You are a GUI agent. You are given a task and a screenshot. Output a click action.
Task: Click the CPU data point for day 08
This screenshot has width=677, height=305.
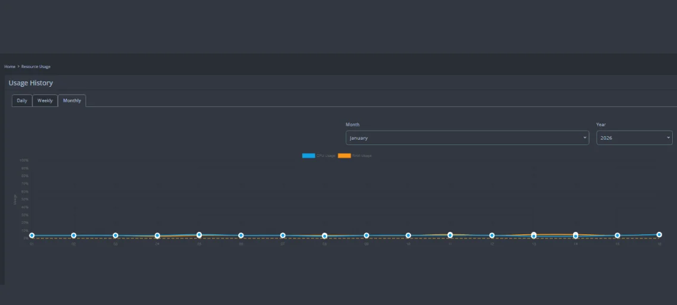pyautogui.click(x=325, y=236)
